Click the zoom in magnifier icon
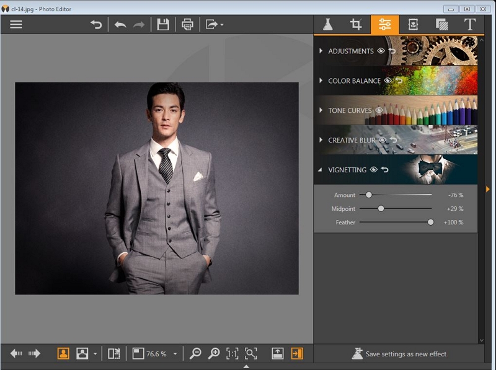Image resolution: width=496 pixels, height=370 pixels. [214, 353]
